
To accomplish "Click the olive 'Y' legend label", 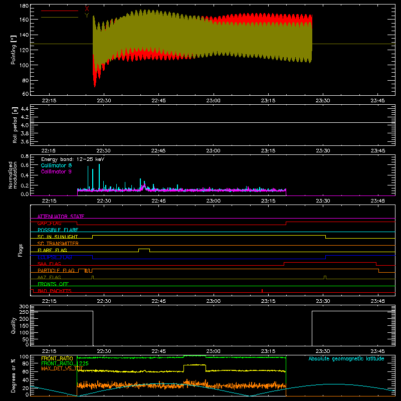I will 87,16.
